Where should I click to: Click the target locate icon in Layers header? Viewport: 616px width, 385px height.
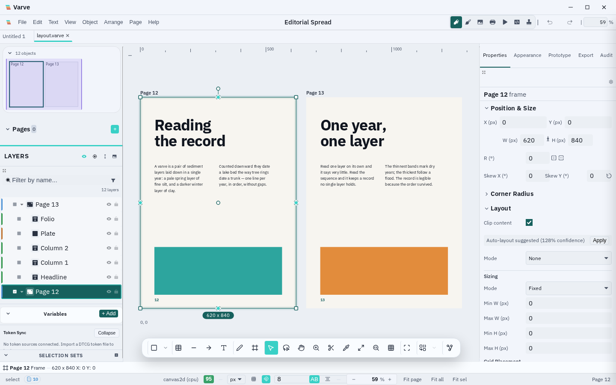tap(95, 157)
